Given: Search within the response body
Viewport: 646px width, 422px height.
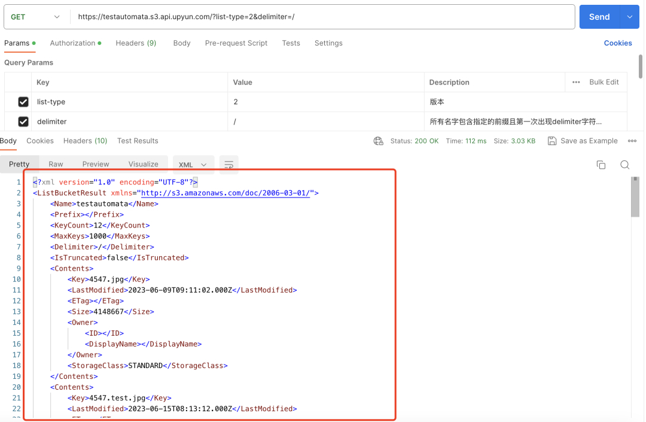Looking at the screenshot, I should [x=624, y=165].
